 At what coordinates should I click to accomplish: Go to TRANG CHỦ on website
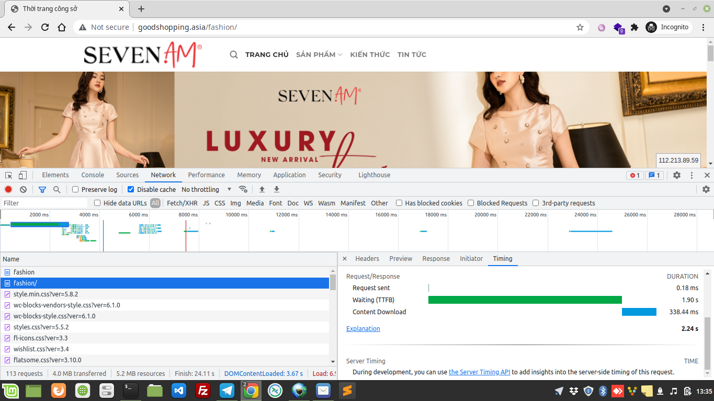267,54
